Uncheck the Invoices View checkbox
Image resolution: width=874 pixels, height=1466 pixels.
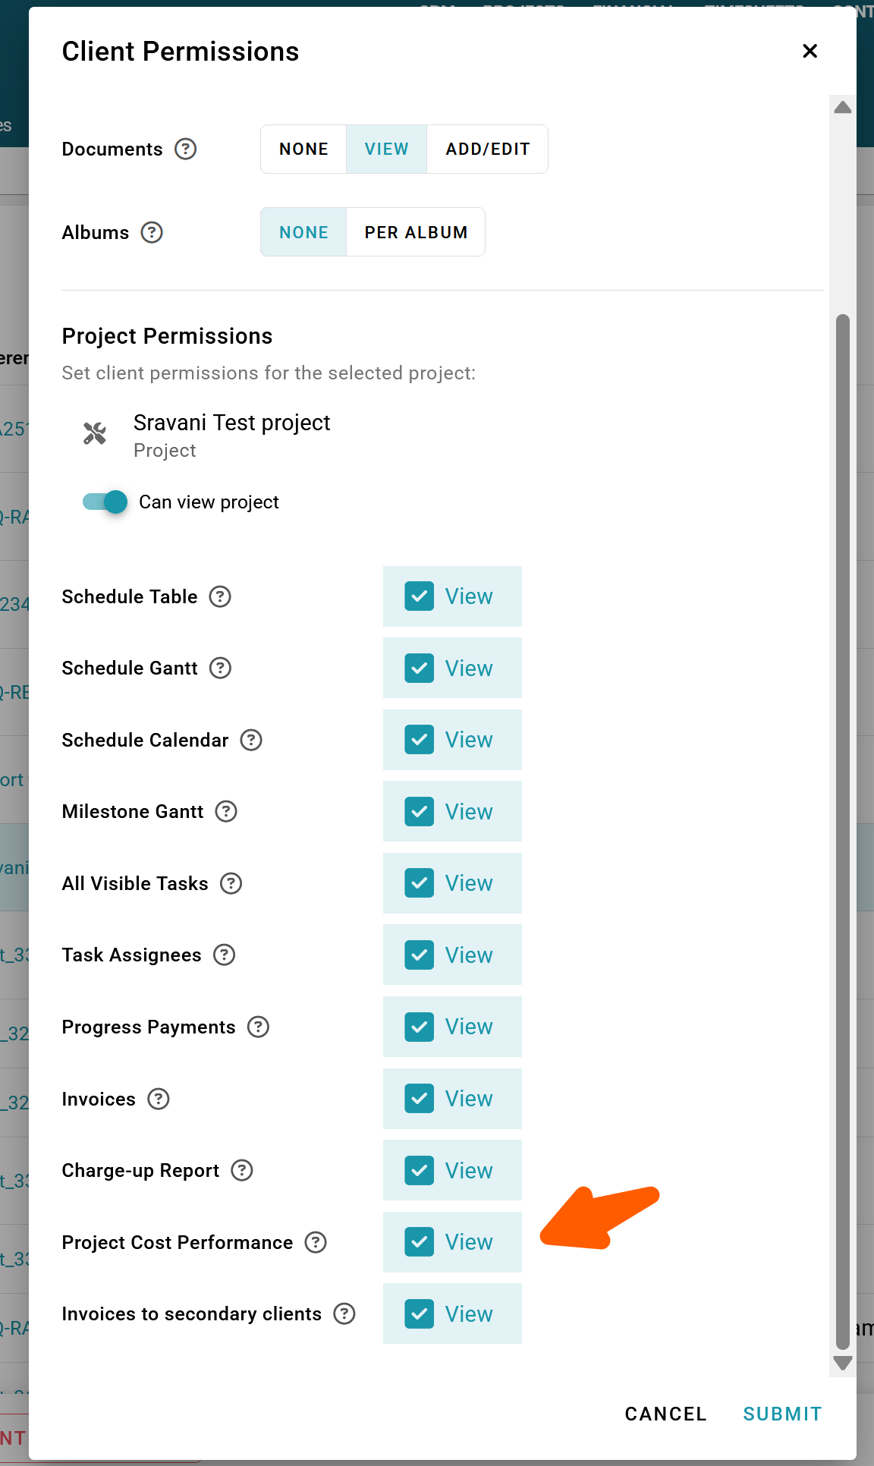click(419, 1098)
